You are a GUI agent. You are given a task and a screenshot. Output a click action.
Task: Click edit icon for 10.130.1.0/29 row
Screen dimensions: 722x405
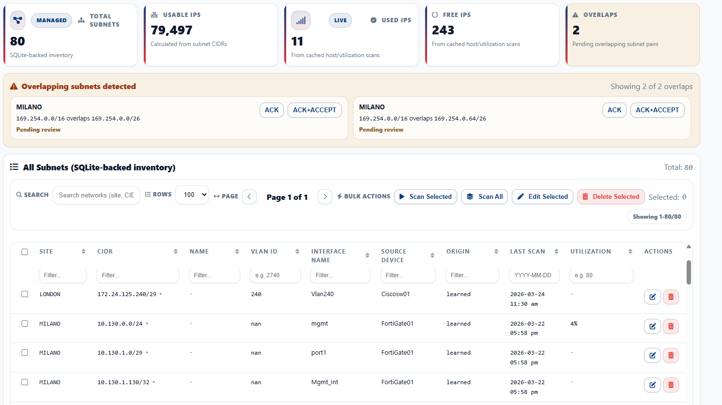[x=652, y=356]
